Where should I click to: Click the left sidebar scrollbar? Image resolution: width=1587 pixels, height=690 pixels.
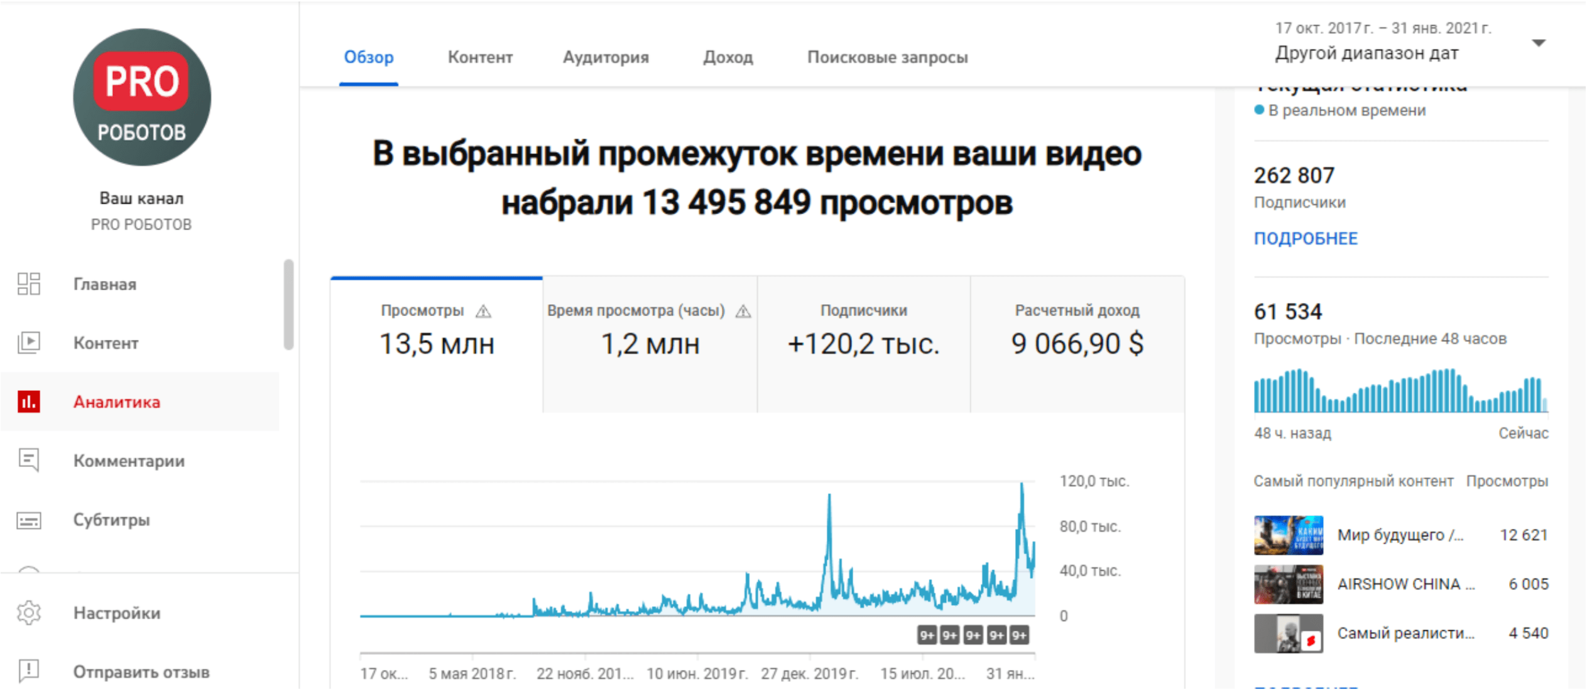tap(288, 305)
